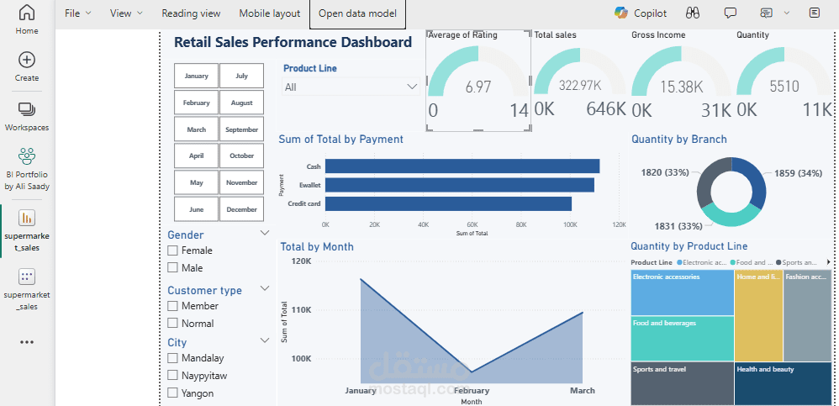Open the comments speech bubble icon
Image resolution: width=839 pixels, height=406 pixels.
(731, 13)
